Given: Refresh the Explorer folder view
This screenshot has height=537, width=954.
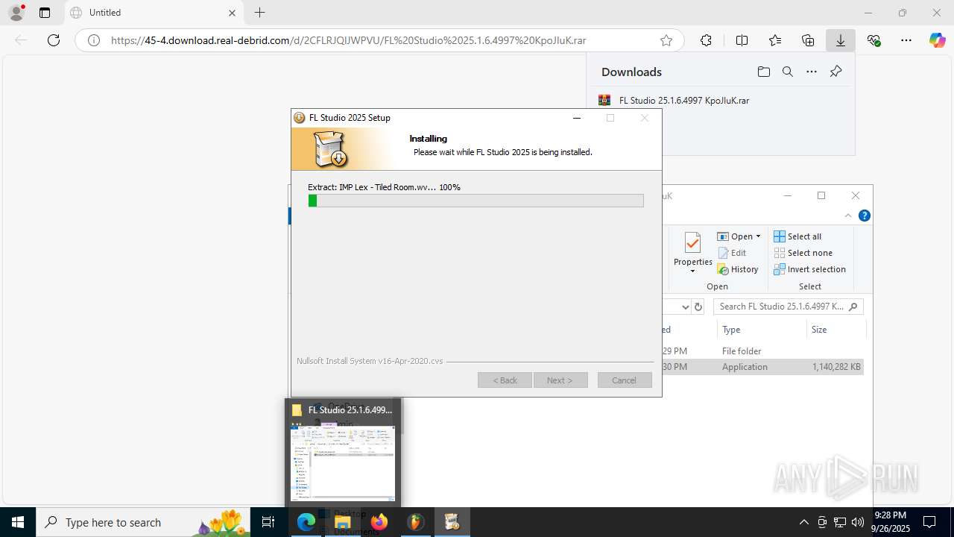Looking at the screenshot, I should pyautogui.click(x=698, y=307).
